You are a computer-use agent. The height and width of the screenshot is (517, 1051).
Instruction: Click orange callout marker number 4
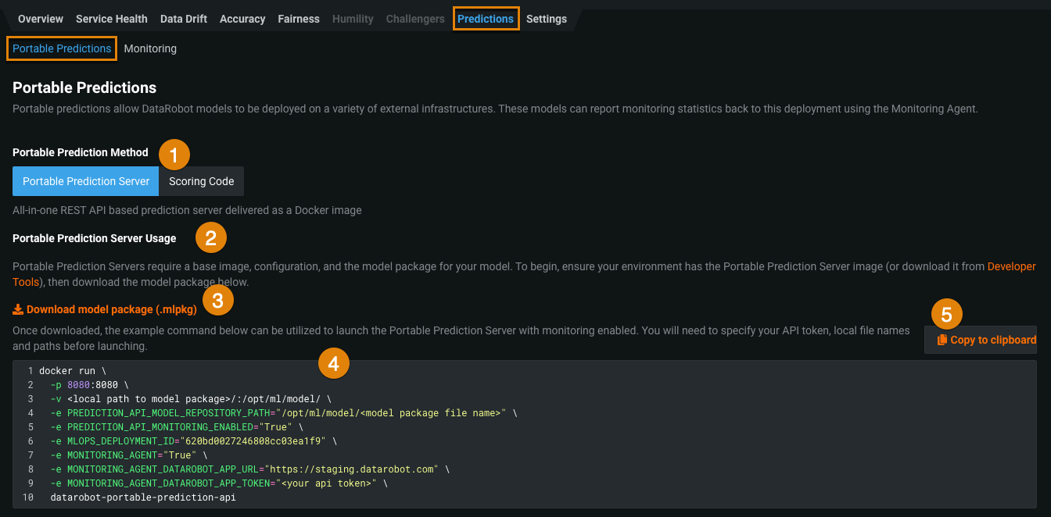(333, 363)
